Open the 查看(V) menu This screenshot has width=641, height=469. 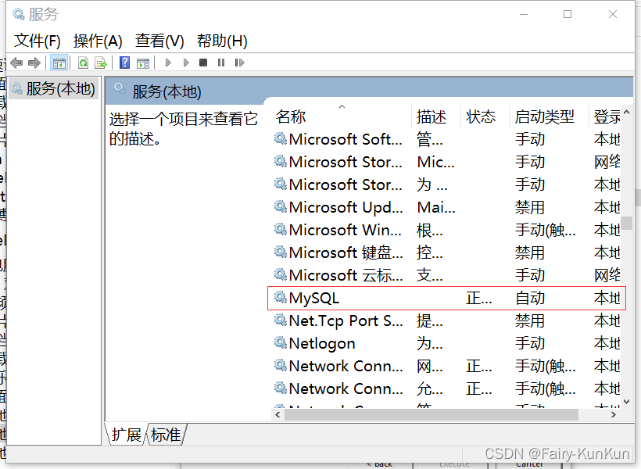[x=159, y=41]
